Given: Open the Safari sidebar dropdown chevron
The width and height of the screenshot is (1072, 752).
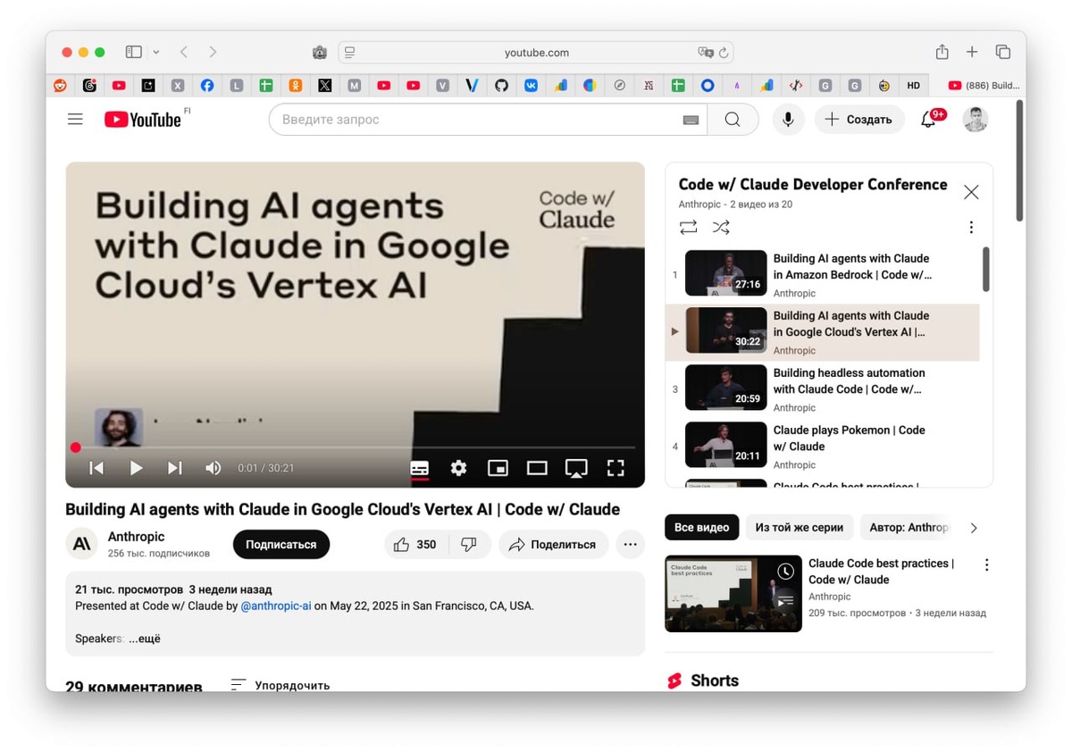Looking at the screenshot, I should 156,53.
